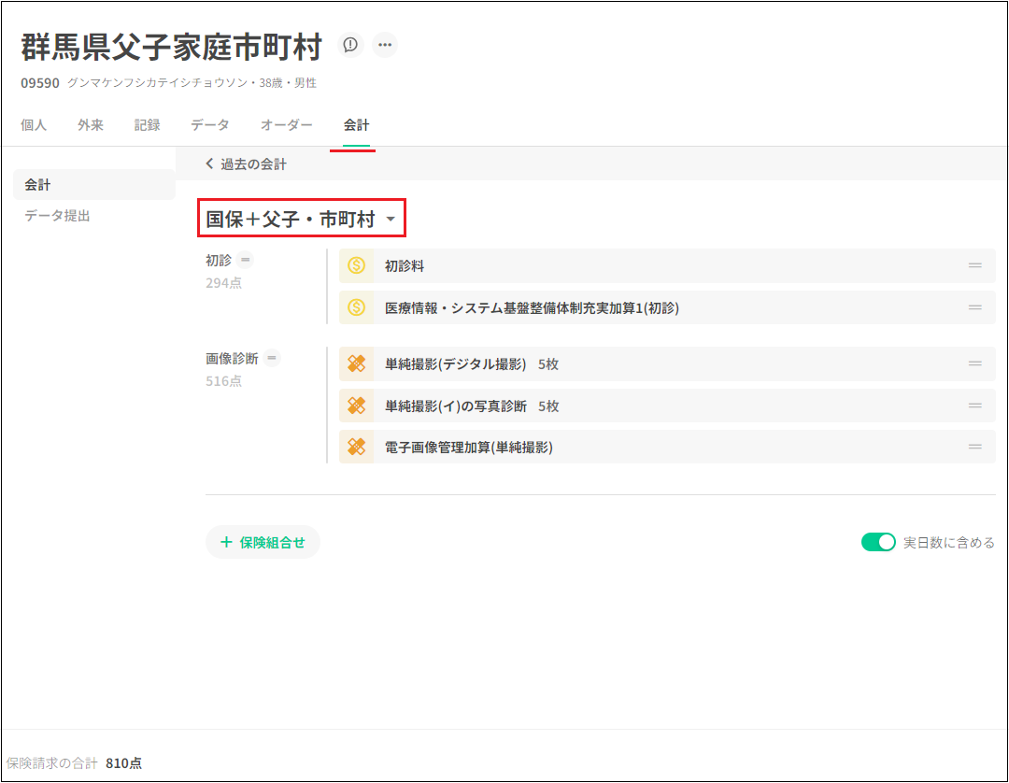This screenshot has height=783, width=1009.
Task: Click the patient ID 09590
Action: coord(40,83)
